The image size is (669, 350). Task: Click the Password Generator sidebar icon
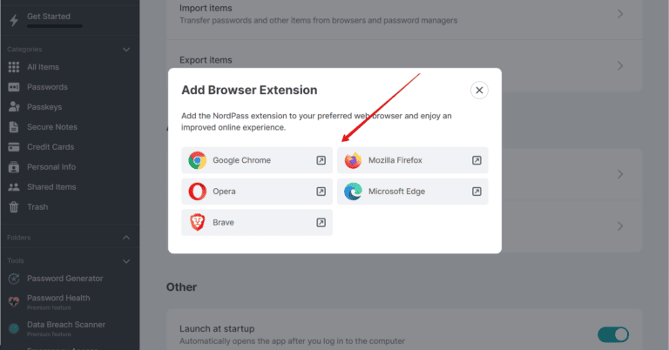pos(14,279)
